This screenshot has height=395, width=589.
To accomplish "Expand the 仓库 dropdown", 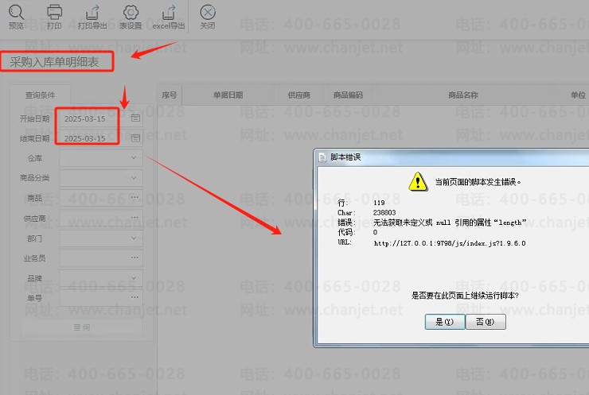I will click(135, 157).
